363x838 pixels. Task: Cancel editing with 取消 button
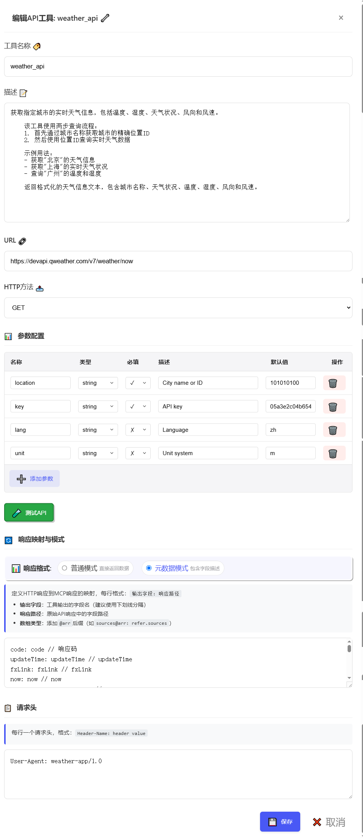[x=329, y=822]
